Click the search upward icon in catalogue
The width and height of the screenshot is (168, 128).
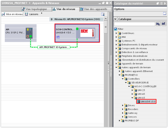click(x=164, y=24)
